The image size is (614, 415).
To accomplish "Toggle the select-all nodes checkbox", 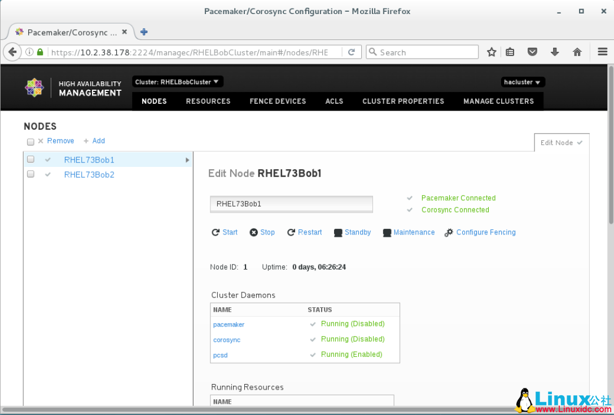I will pos(30,142).
